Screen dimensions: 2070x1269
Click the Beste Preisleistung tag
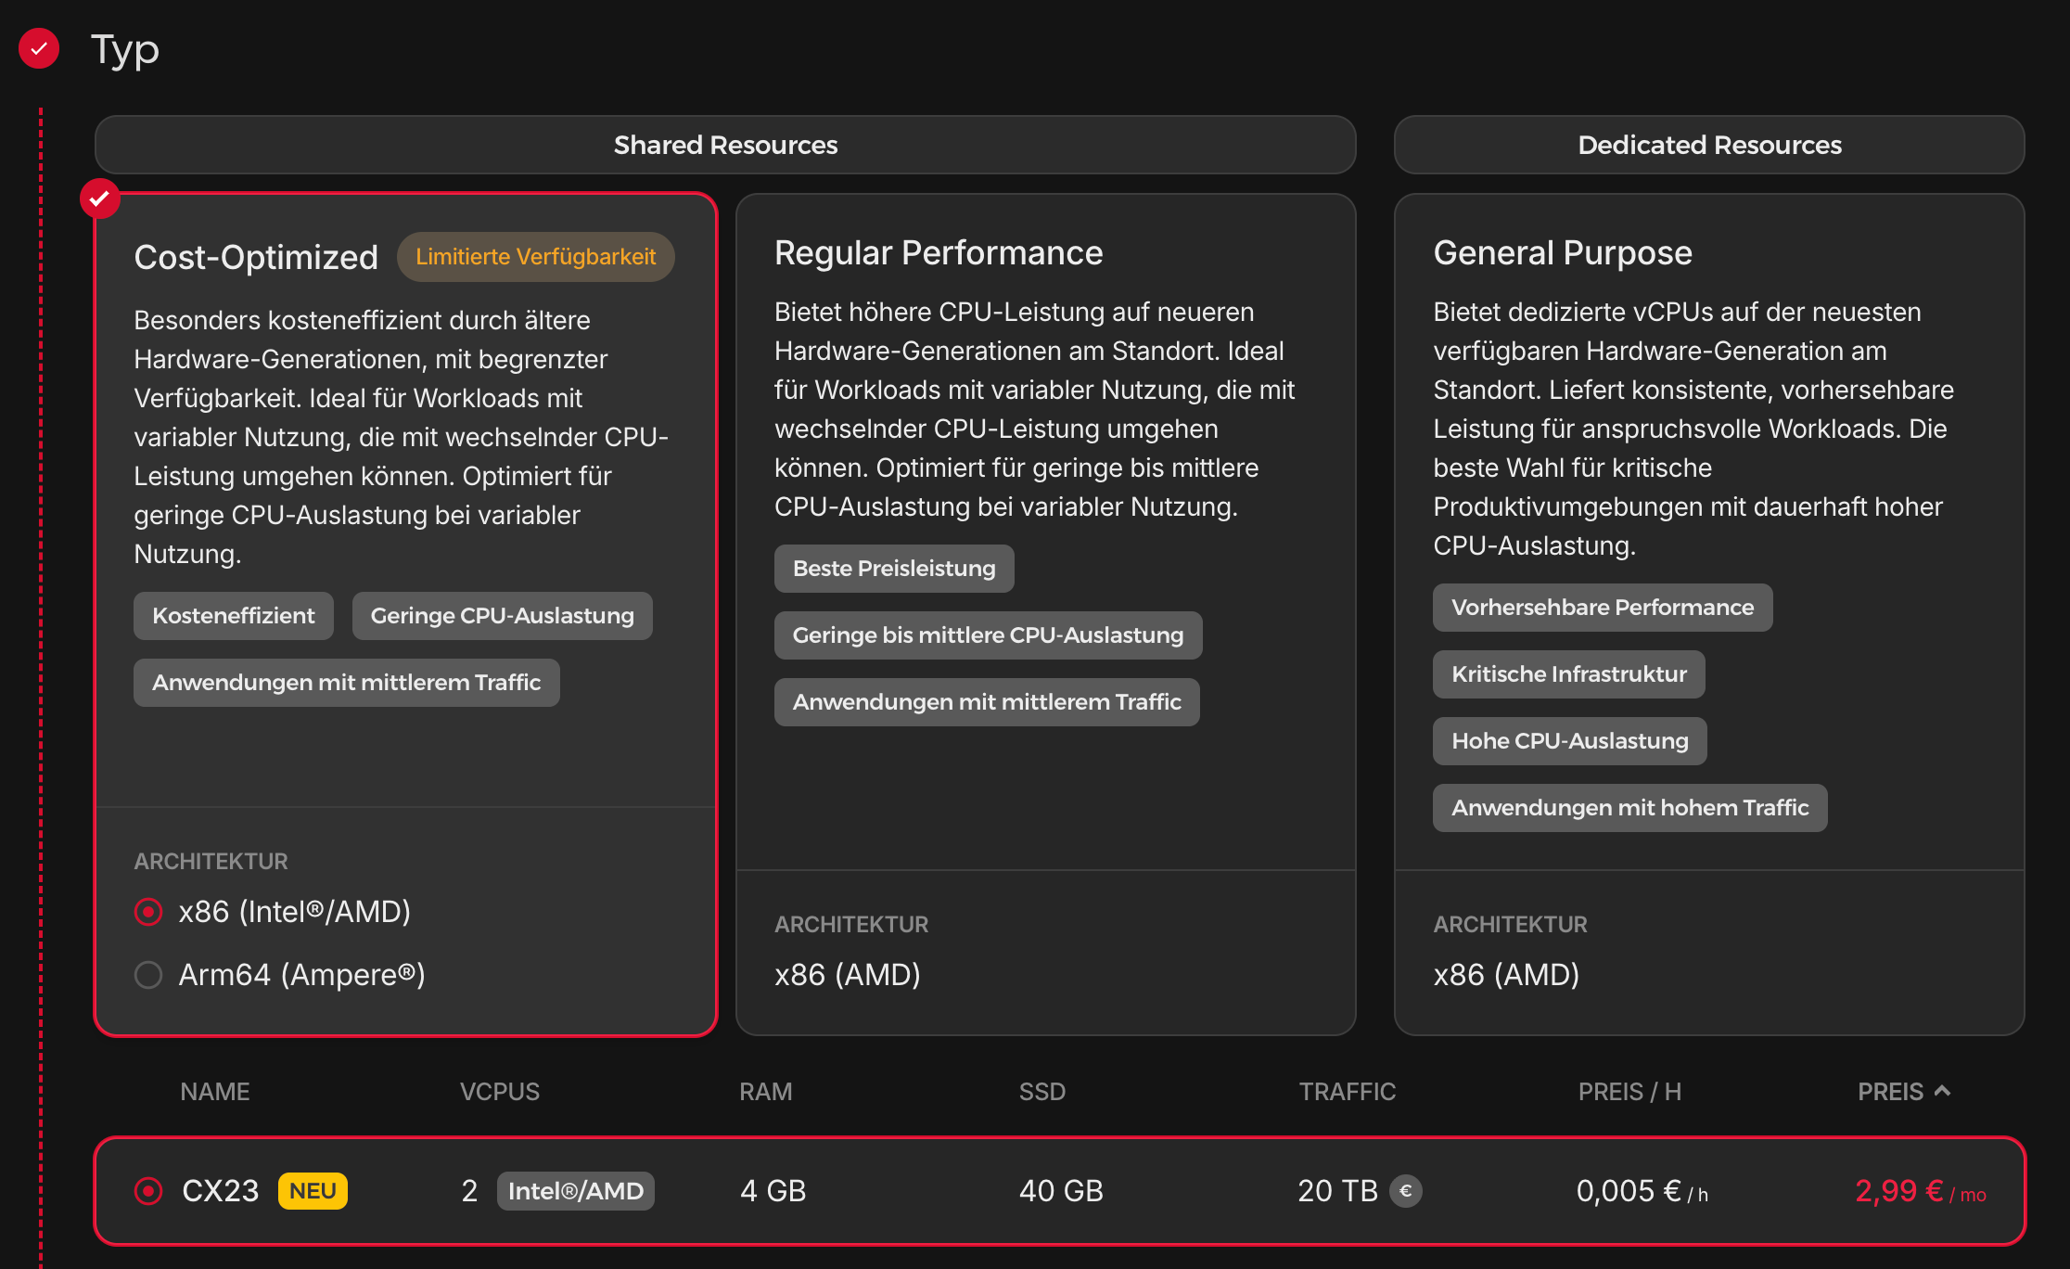(x=894, y=569)
